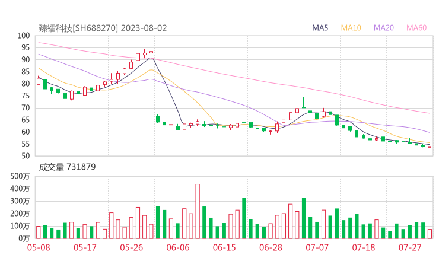The height and width of the screenshot is (261, 439).
Task: Click the MA20 legend label
Action: (384, 28)
